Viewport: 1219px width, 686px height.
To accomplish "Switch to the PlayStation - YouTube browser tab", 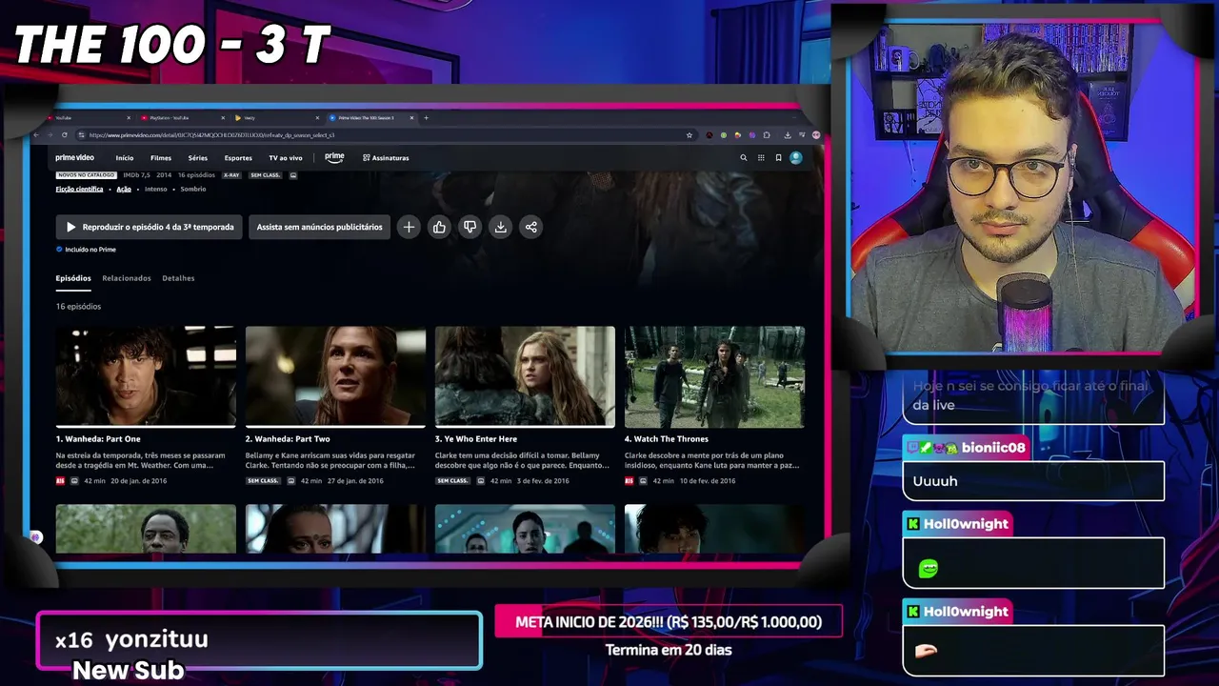I will pos(181,118).
